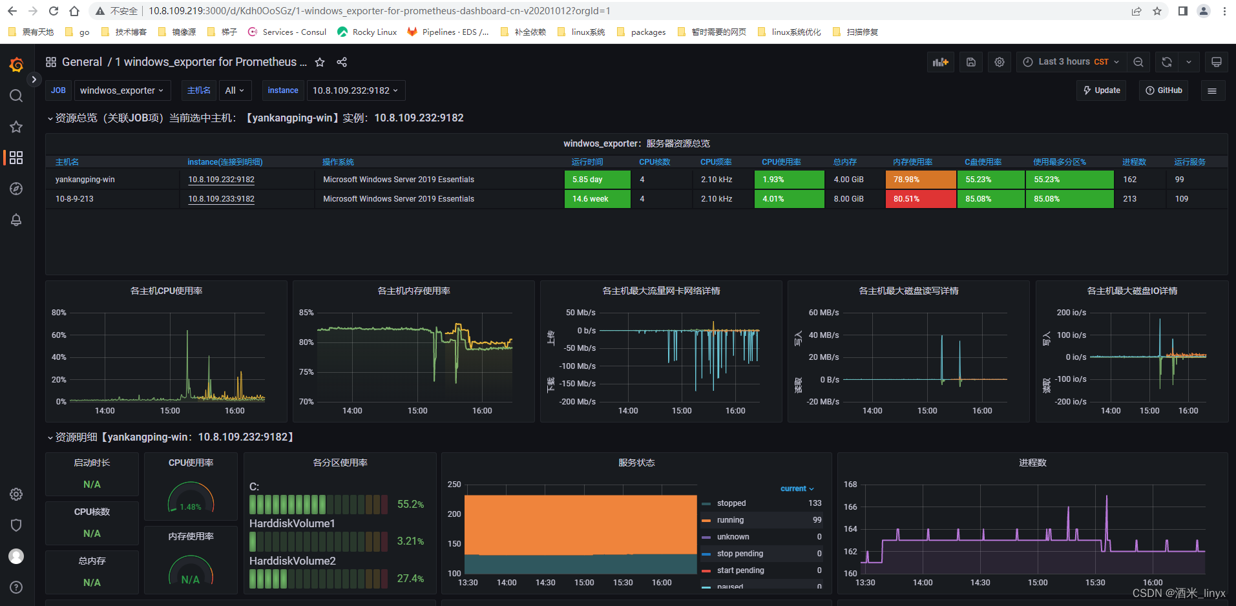Viewport: 1236px width, 606px height.
Task: Zoom out the time range
Action: (1138, 62)
